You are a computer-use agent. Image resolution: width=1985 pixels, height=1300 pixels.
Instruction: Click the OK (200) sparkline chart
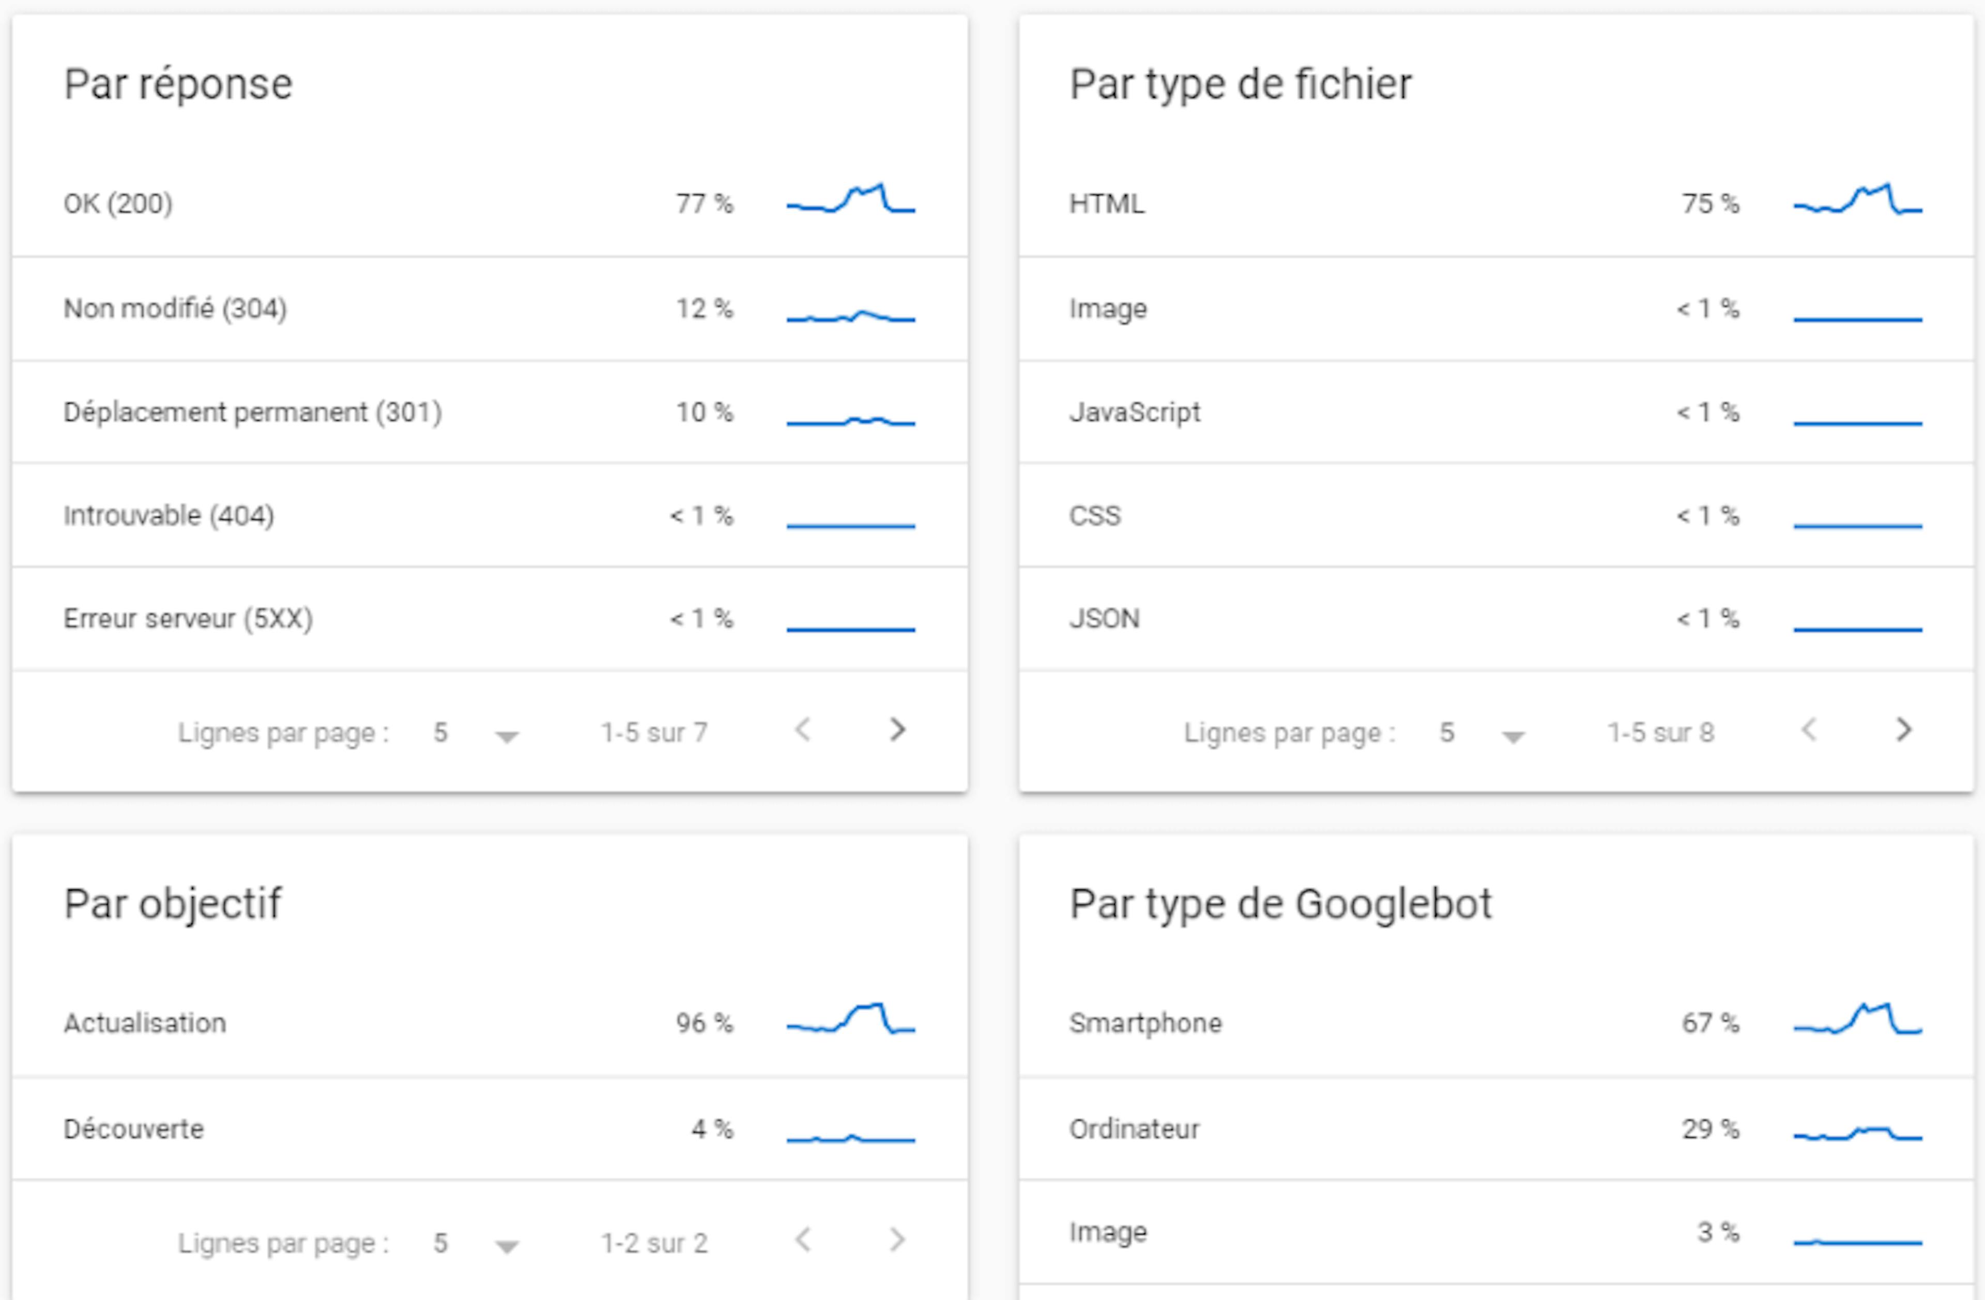[x=850, y=200]
